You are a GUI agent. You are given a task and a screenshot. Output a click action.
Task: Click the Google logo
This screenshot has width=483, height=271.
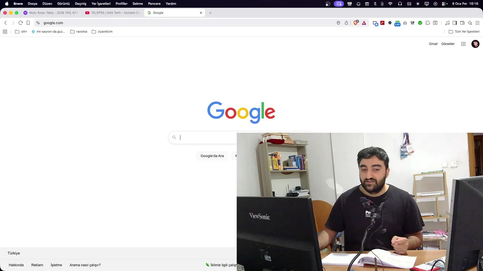pyautogui.click(x=241, y=112)
